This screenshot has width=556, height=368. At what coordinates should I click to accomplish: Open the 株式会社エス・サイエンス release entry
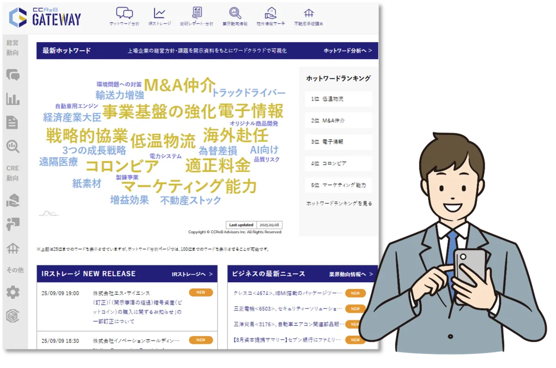point(136,307)
